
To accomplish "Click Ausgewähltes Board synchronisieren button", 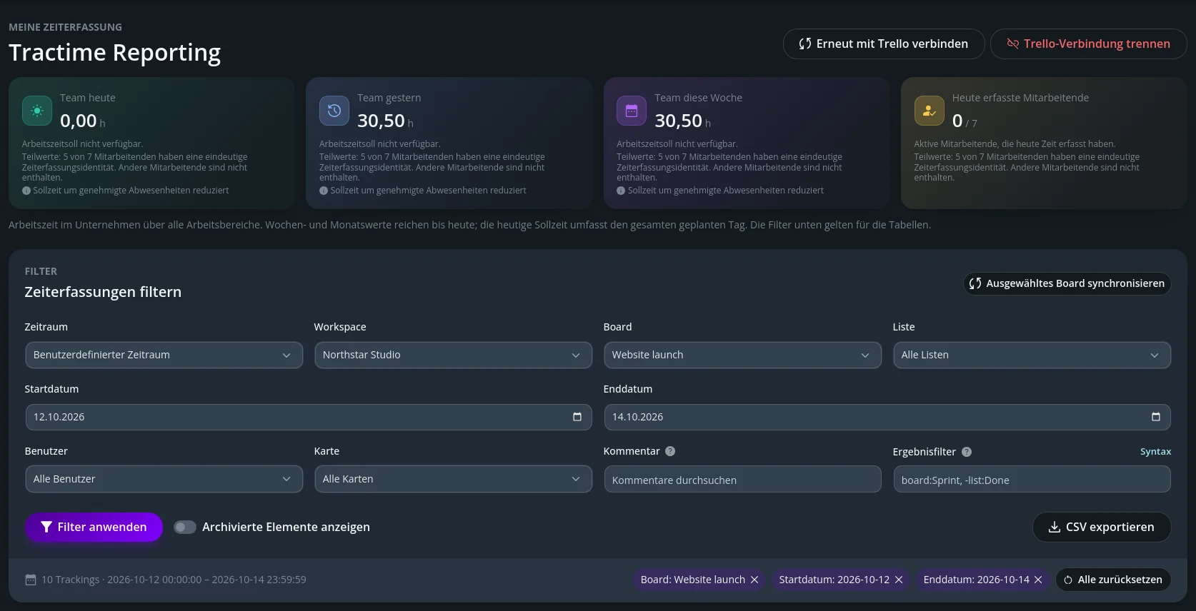I will pos(1067,283).
